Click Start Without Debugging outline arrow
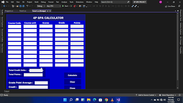The image size is (183, 103). tap(71, 6)
